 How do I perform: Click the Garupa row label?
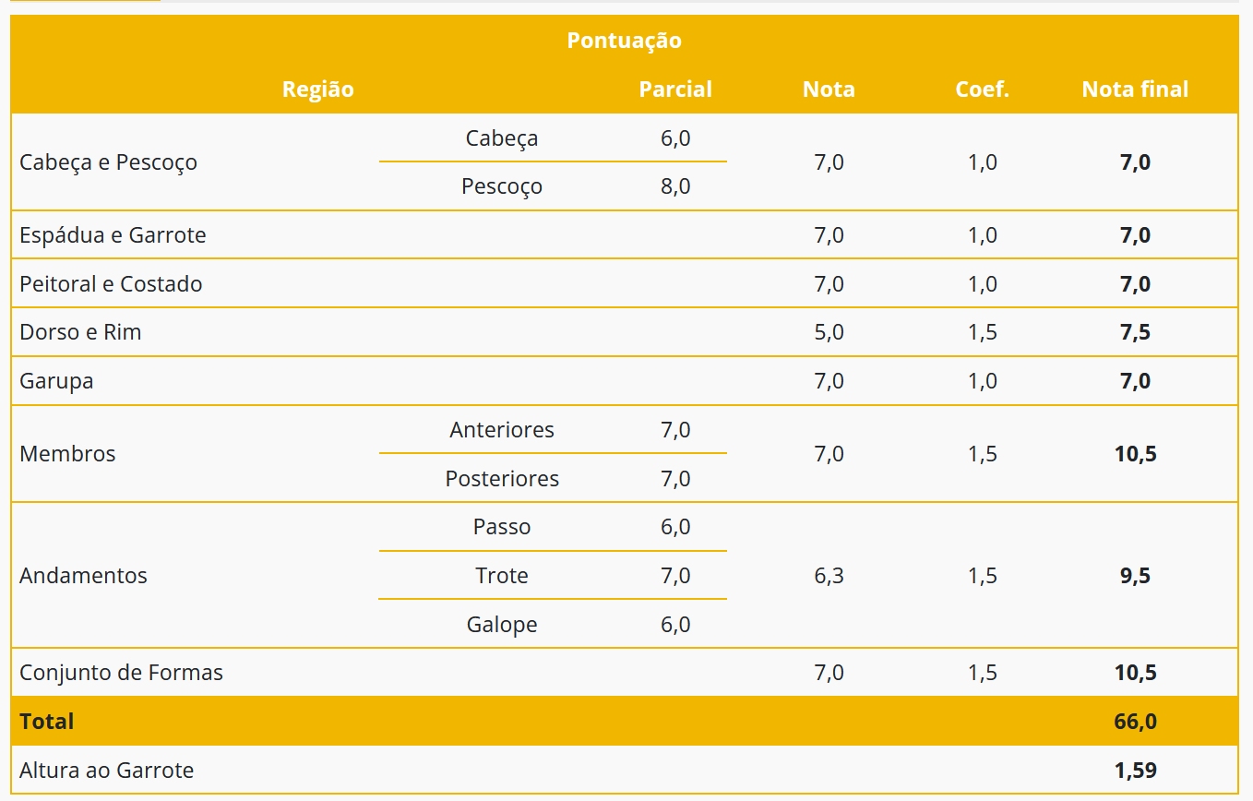(x=56, y=381)
